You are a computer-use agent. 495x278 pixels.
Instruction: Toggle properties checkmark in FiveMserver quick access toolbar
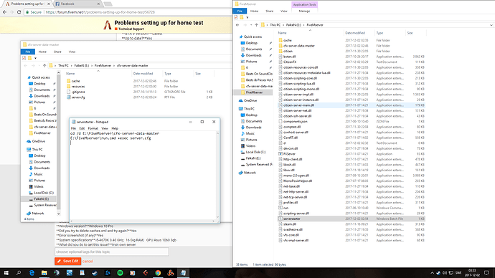point(236,17)
